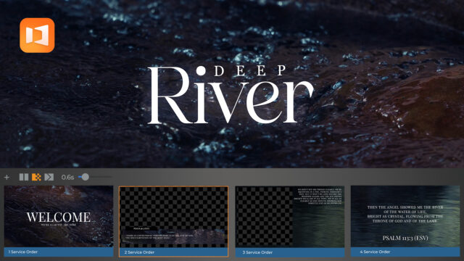Viewport: 464px width, 261px height.
Task: Open the Welcome slide thumbnail
Action: [x=59, y=217]
